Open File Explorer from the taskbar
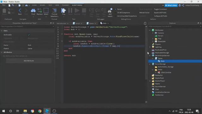This screenshot has width=202, height=114. click(25, 111)
